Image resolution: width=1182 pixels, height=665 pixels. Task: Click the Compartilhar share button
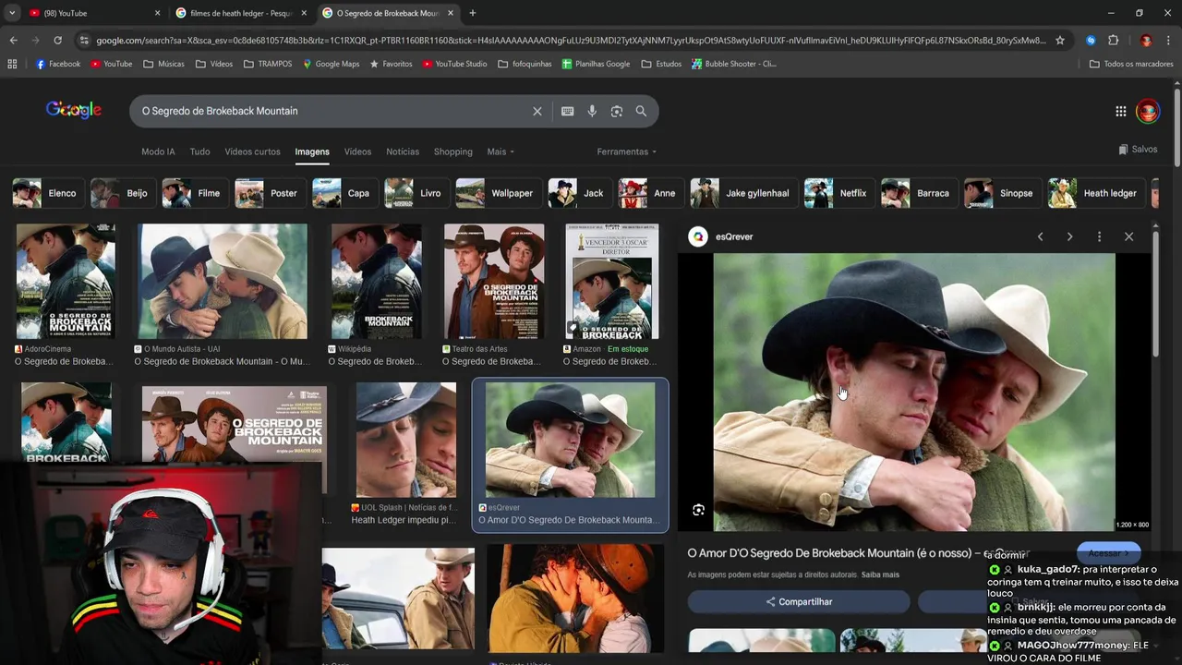tap(799, 601)
